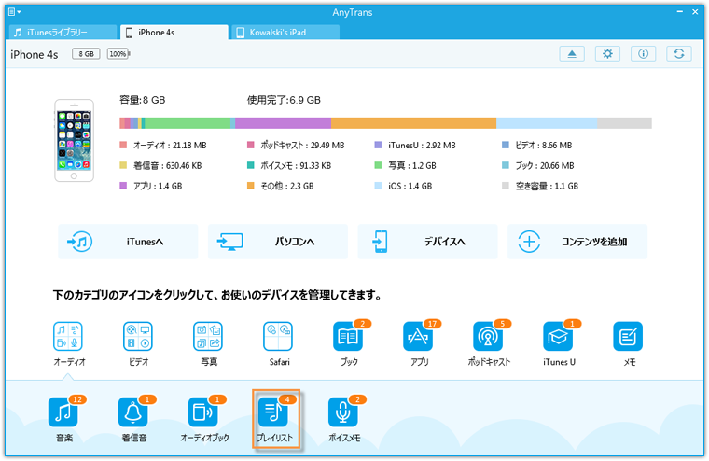Viewport: 709px width, 461px height.
Task: Click the green 写真 segment of storage bar
Action: tap(188, 123)
